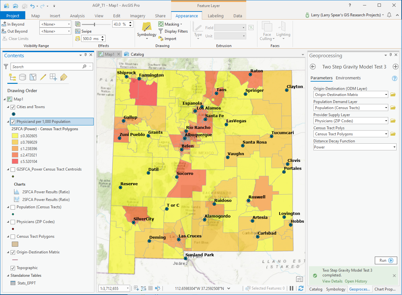Image resolution: width=402 pixels, height=295 pixels.
Task: Refresh the map view
Action: (x=301, y=288)
